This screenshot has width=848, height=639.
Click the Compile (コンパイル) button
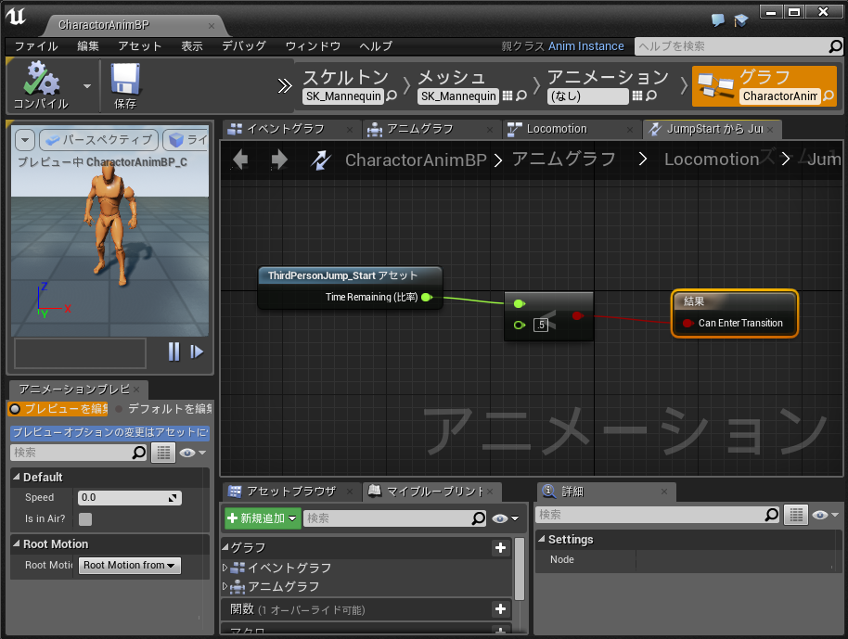[41, 85]
